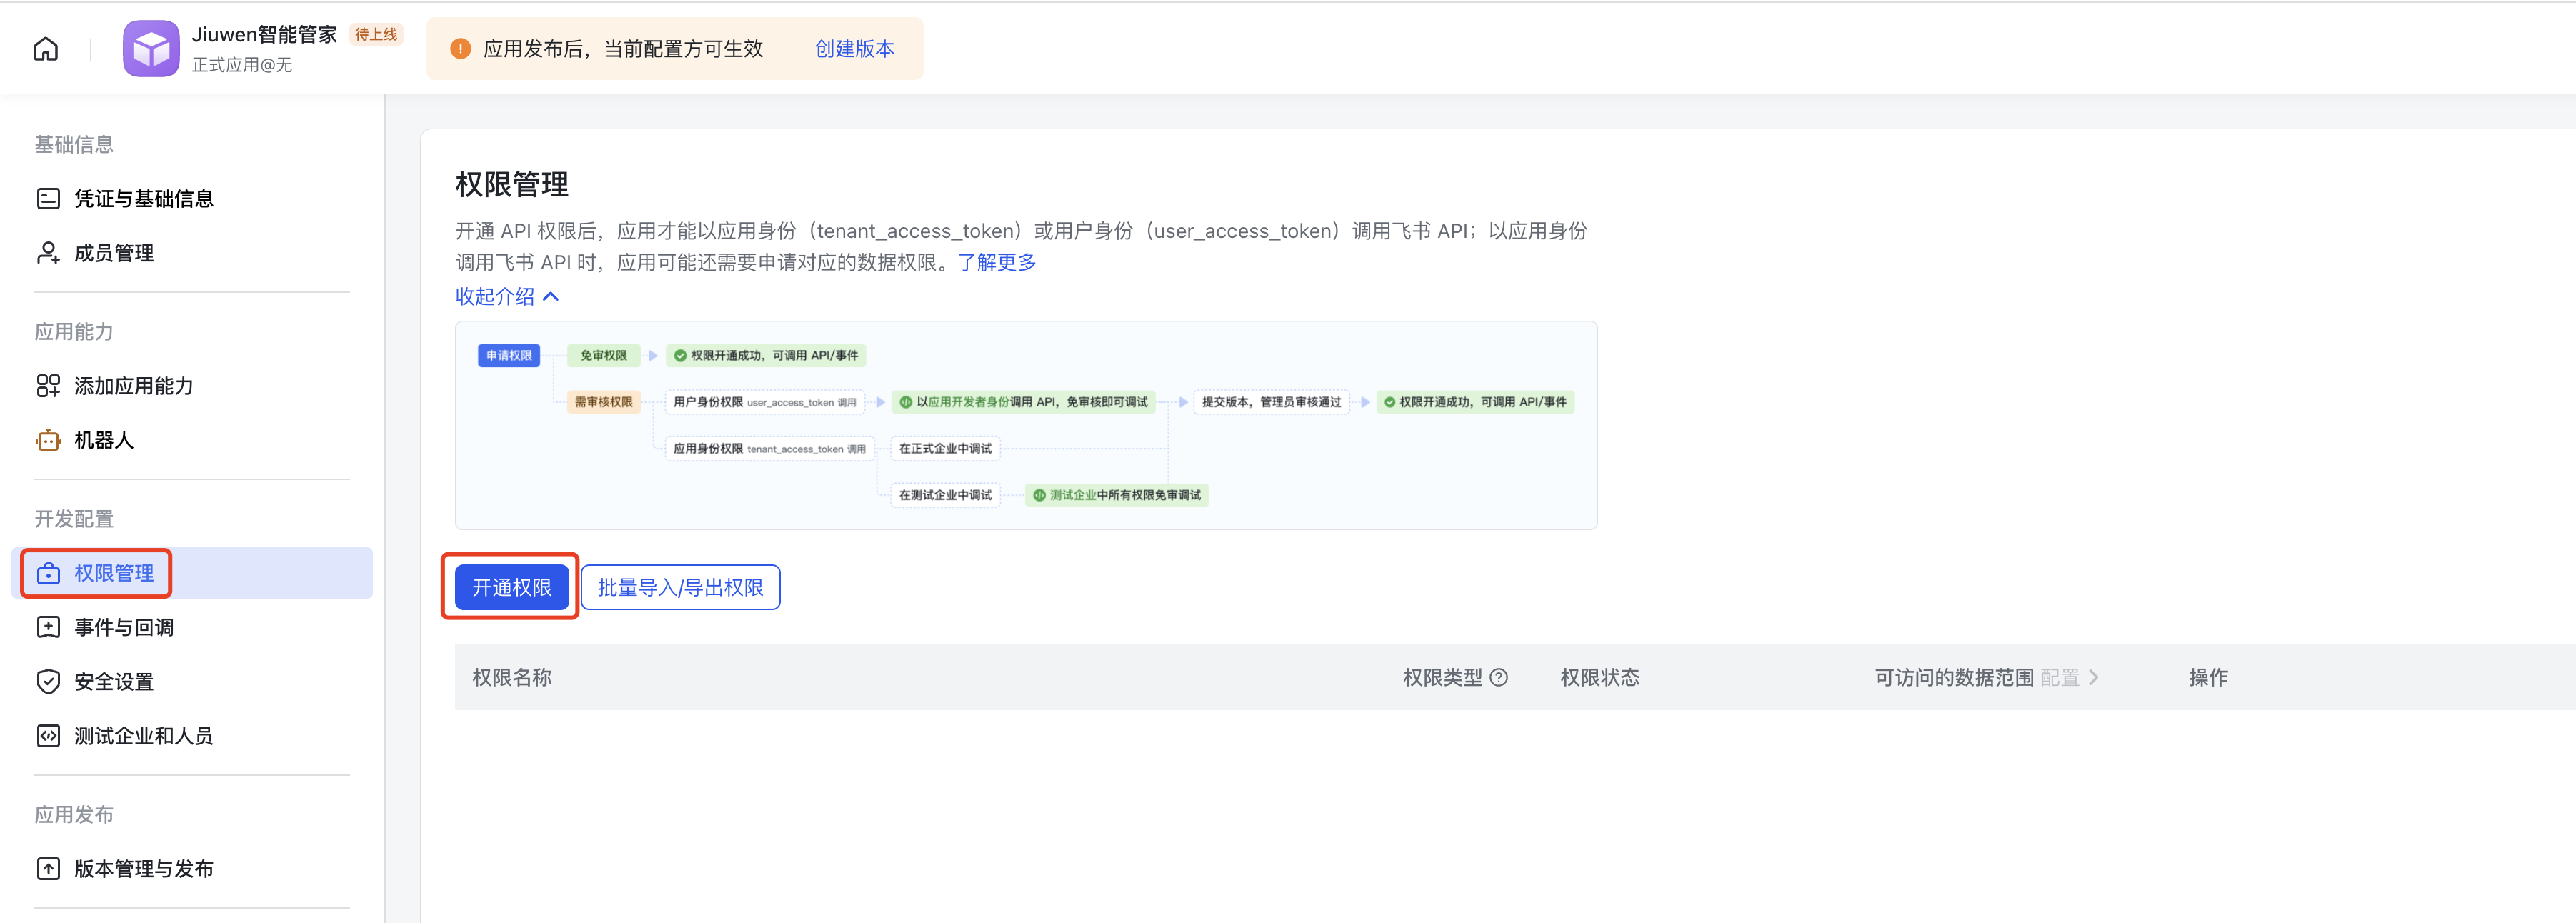Click the credentials and basic info icon
Screen dimensions: 2576x923
[48, 199]
